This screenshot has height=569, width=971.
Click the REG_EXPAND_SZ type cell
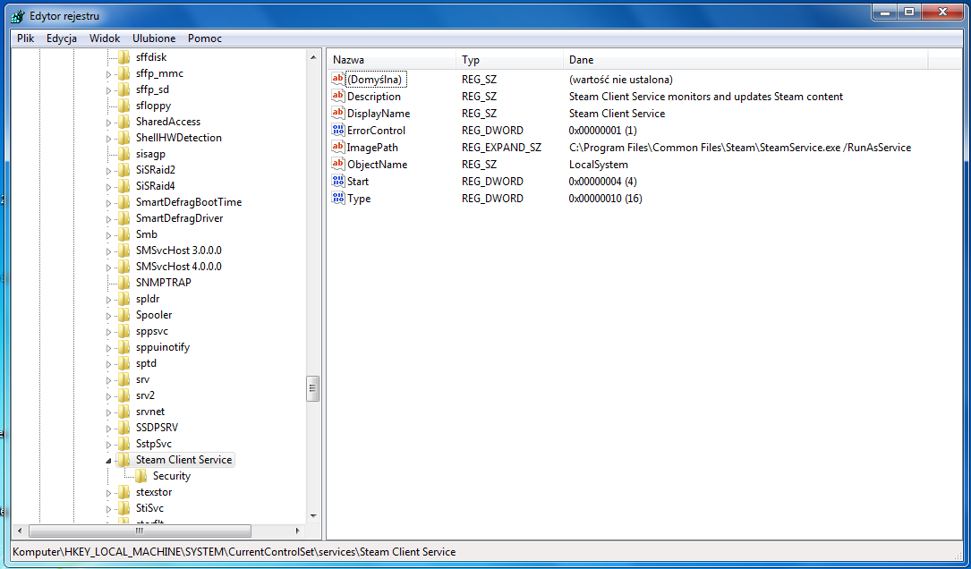point(501,148)
